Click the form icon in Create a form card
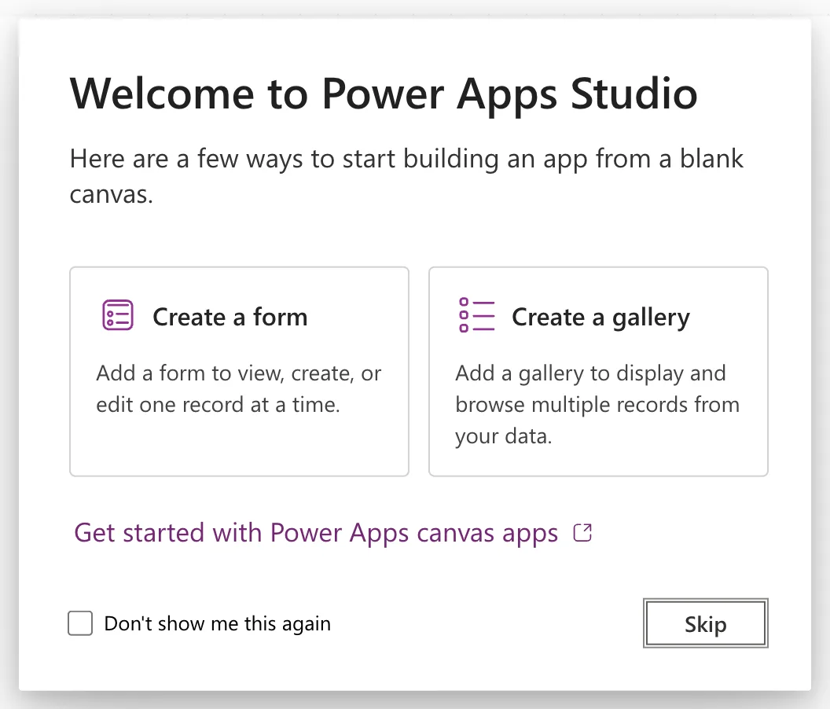The height and width of the screenshot is (709, 830). point(118,315)
